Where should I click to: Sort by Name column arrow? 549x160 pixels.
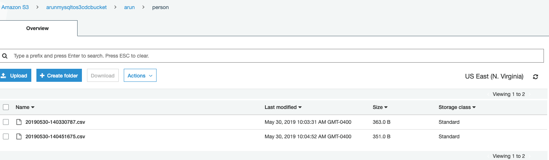click(x=33, y=108)
